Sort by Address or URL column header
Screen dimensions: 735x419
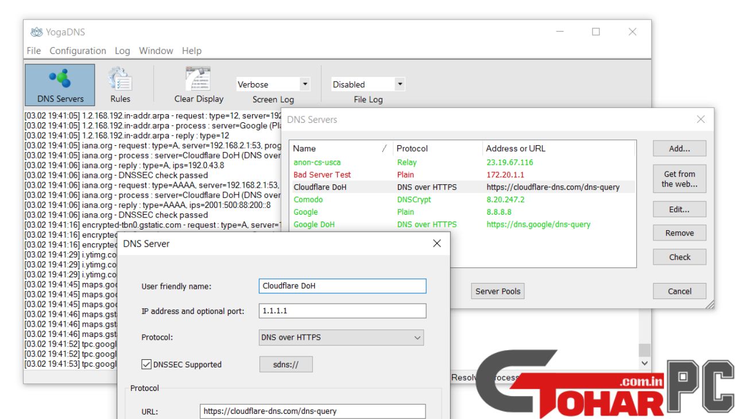pyautogui.click(x=559, y=148)
